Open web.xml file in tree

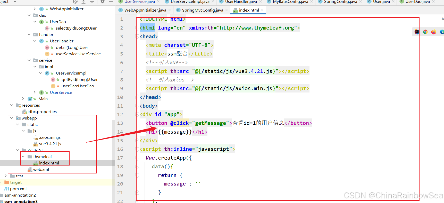[x=41, y=169]
